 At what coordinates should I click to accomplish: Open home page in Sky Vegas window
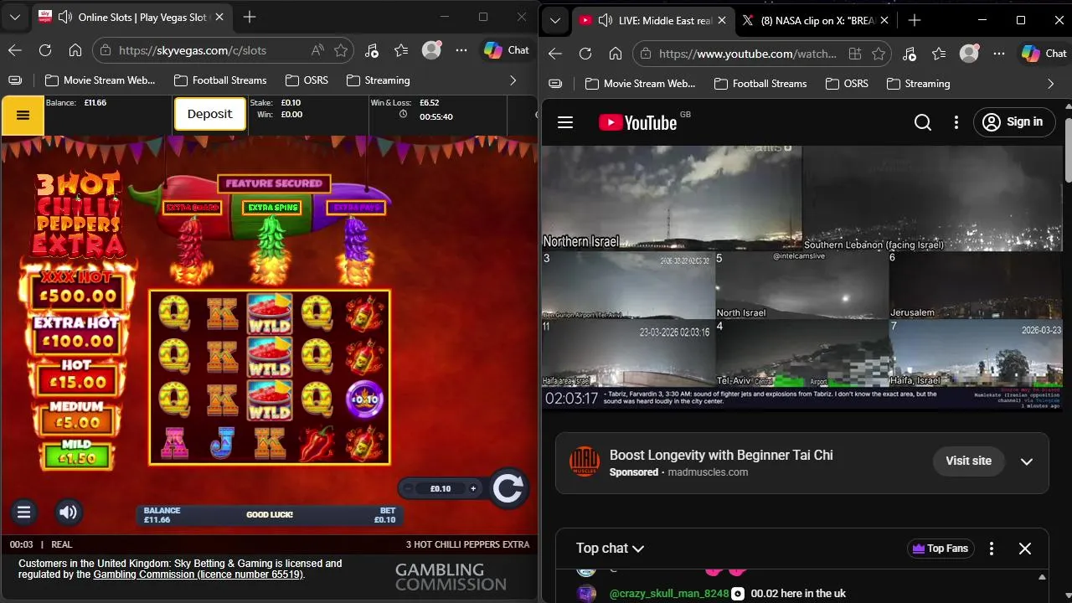75,50
